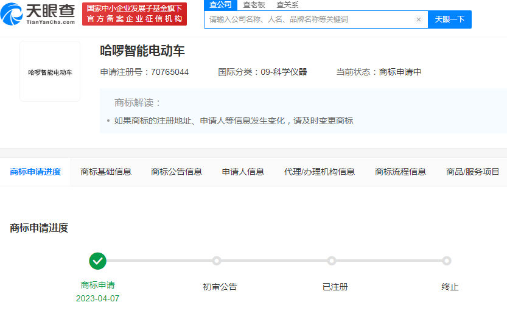The image size is (507, 319).
Task: Open the 商标流程信息 tab
Action: coord(400,172)
